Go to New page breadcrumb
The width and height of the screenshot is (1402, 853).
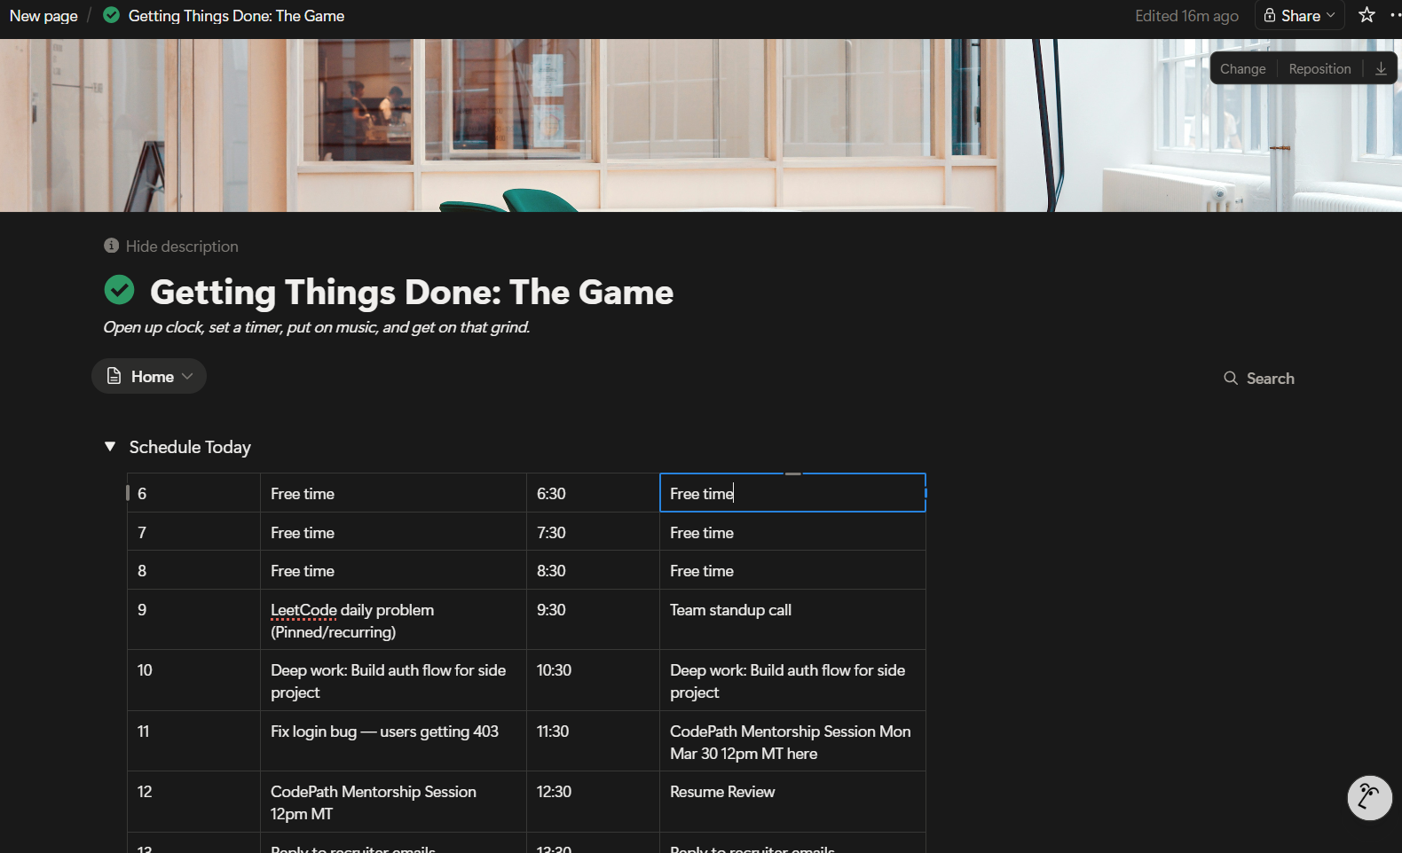click(43, 15)
